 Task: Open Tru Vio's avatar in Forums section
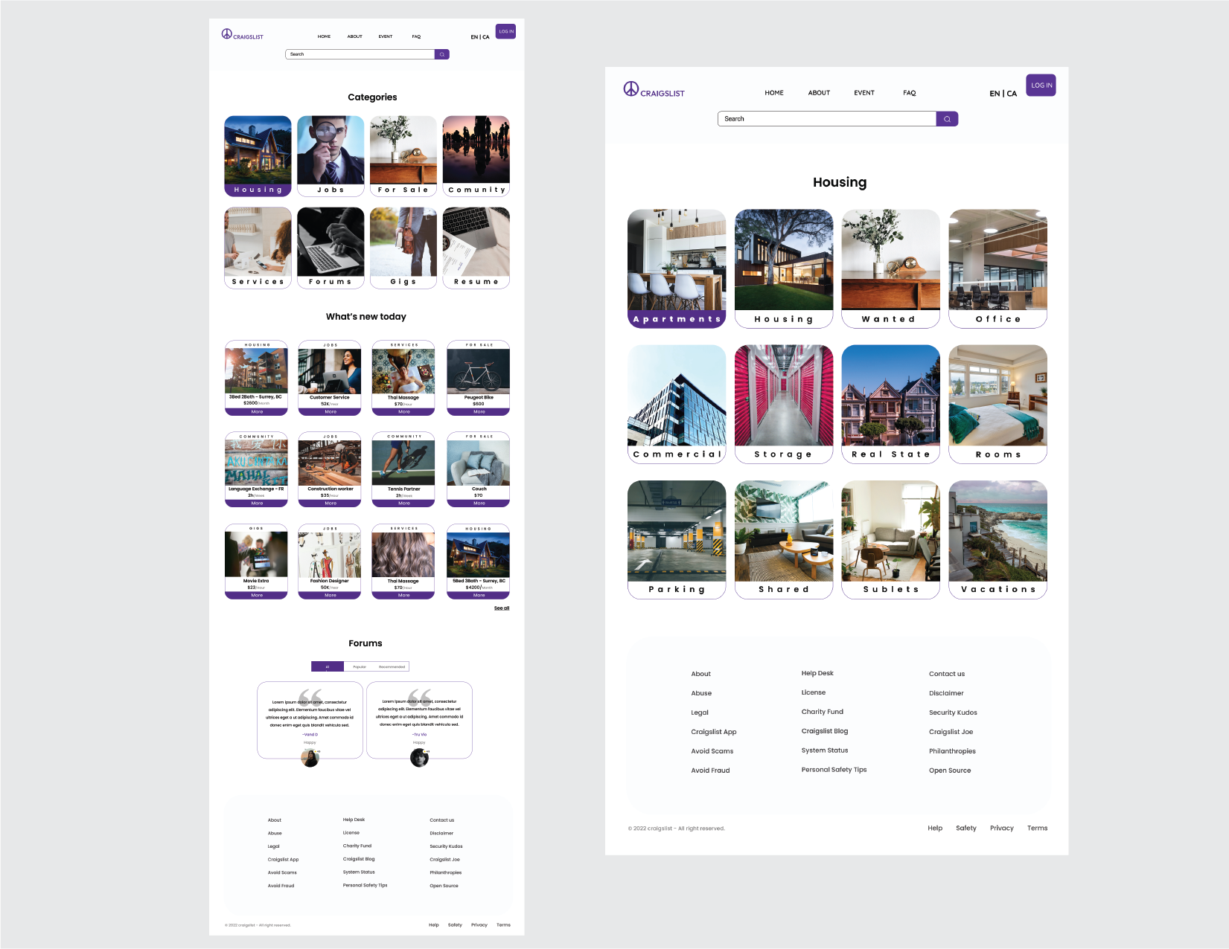tap(419, 757)
